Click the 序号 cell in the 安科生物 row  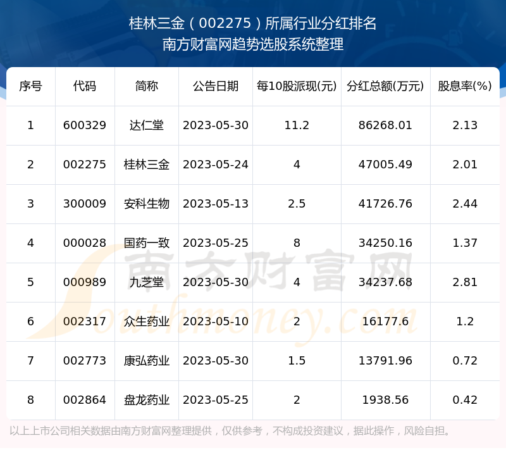[30, 204]
